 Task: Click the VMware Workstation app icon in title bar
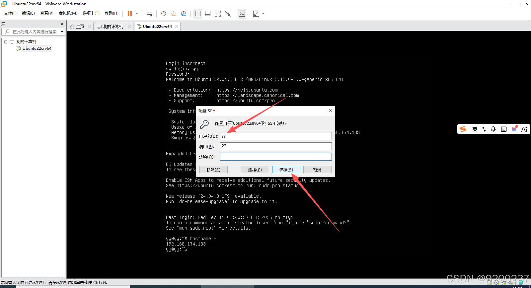[4, 4]
